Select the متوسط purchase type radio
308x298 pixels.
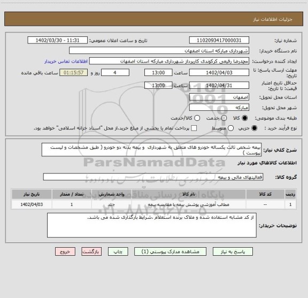(230, 128)
